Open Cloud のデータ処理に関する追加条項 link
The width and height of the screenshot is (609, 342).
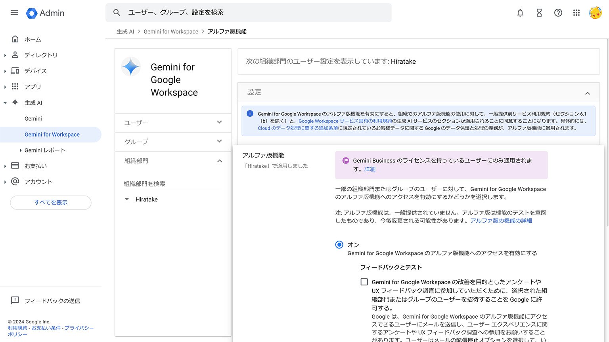(x=298, y=128)
